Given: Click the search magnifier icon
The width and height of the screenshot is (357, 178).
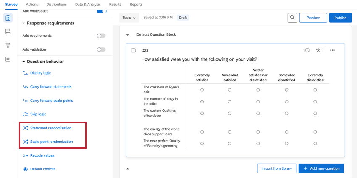Looking at the screenshot, I should (292, 18).
